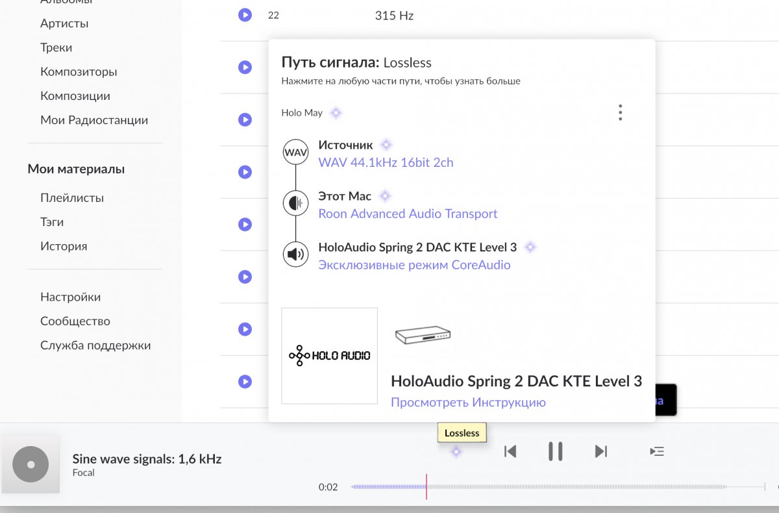Open Композиторы in the sidebar

coord(79,71)
